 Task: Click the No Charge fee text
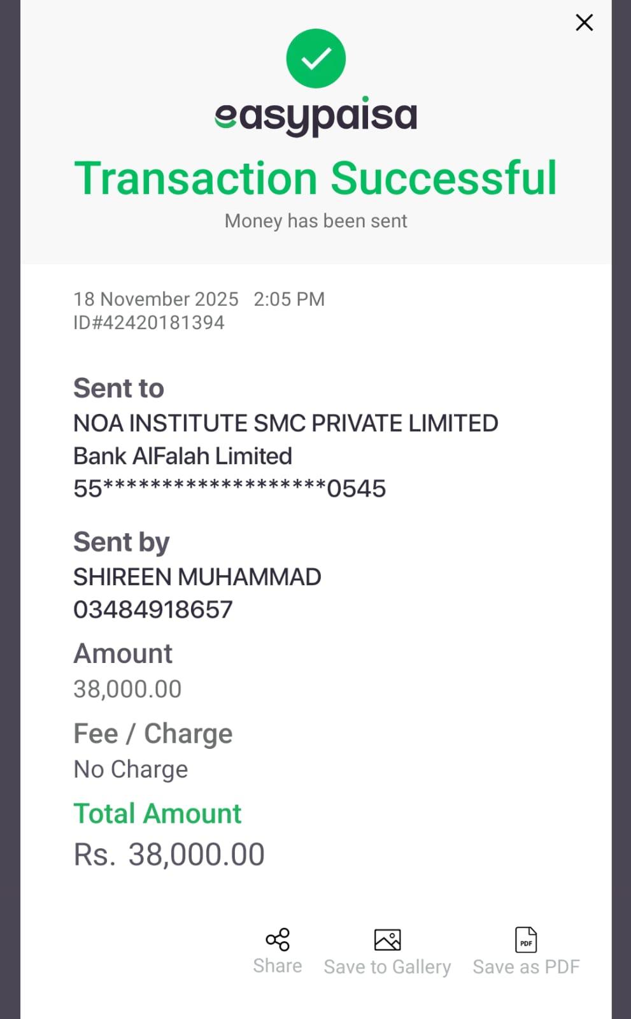coord(131,769)
